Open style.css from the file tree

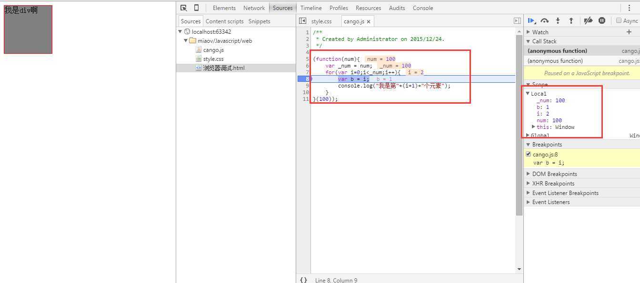(213, 59)
